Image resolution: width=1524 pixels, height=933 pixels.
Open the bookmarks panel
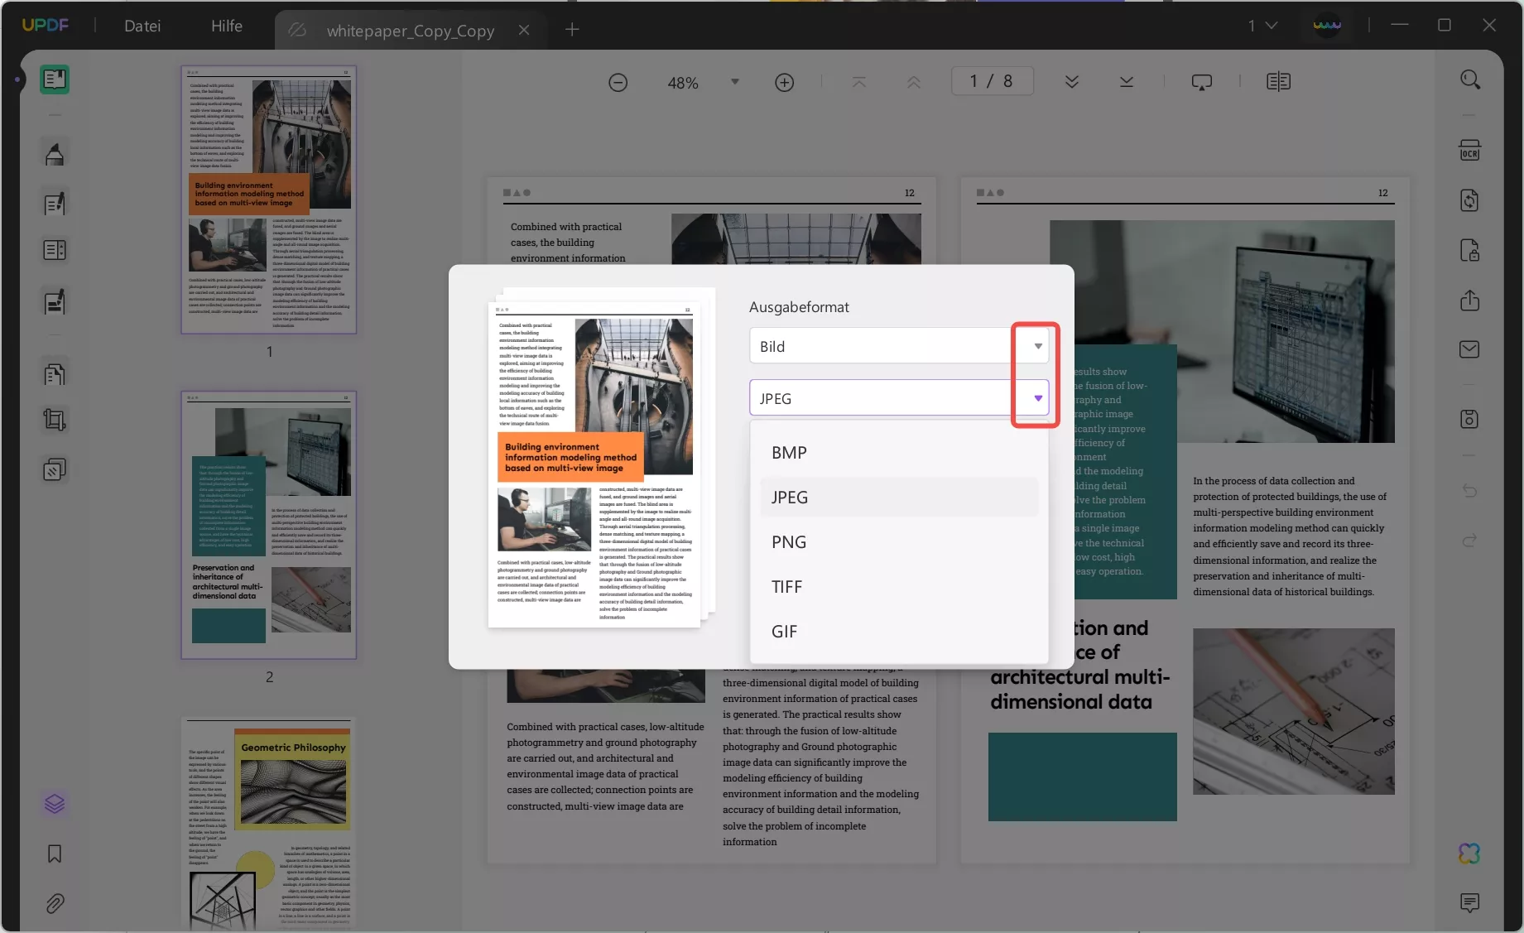[55, 854]
